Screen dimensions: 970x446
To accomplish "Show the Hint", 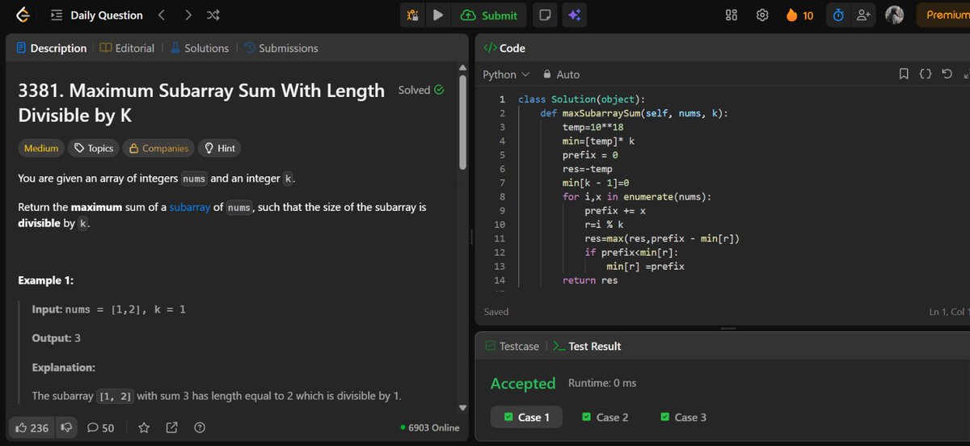I will coord(220,148).
